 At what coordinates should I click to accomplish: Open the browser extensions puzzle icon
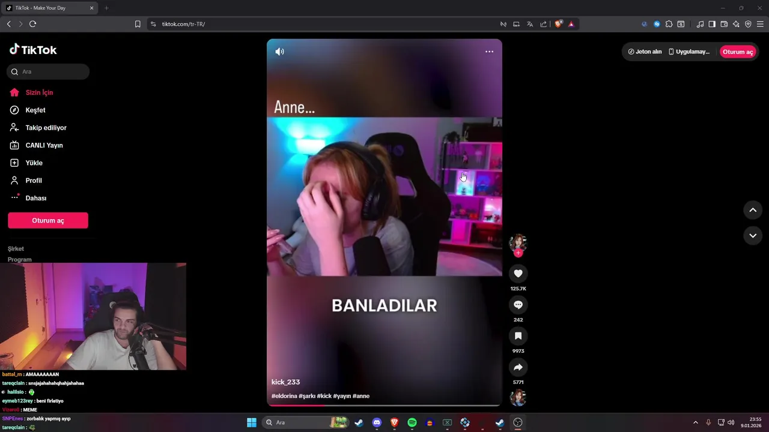pyautogui.click(x=669, y=24)
